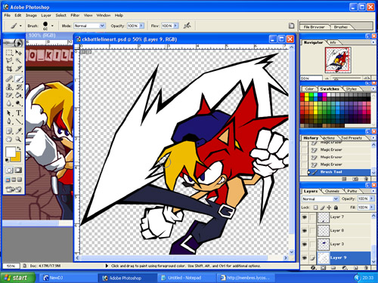Click Navigator preview thumbnail
This screenshot has width=378, height=283.
(338, 60)
